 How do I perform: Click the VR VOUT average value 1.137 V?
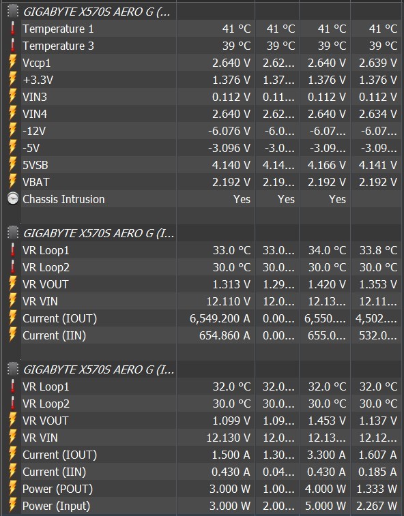pos(377,421)
